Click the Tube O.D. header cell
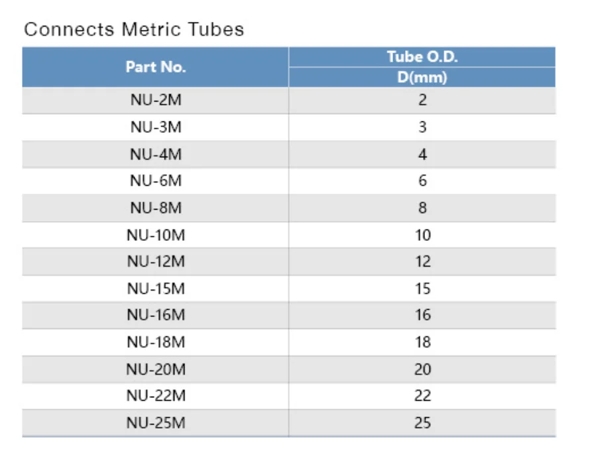The image size is (594, 467). pyautogui.click(x=422, y=57)
